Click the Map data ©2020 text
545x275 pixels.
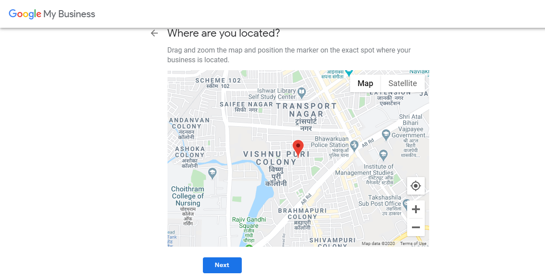point(378,244)
